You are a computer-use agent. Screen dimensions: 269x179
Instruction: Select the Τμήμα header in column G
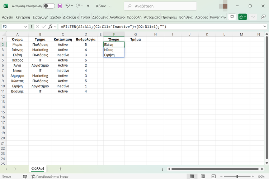(136, 39)
